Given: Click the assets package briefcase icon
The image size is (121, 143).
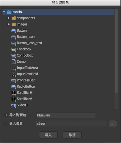Looking at the screenshot, I should click(x=9, y=12).
